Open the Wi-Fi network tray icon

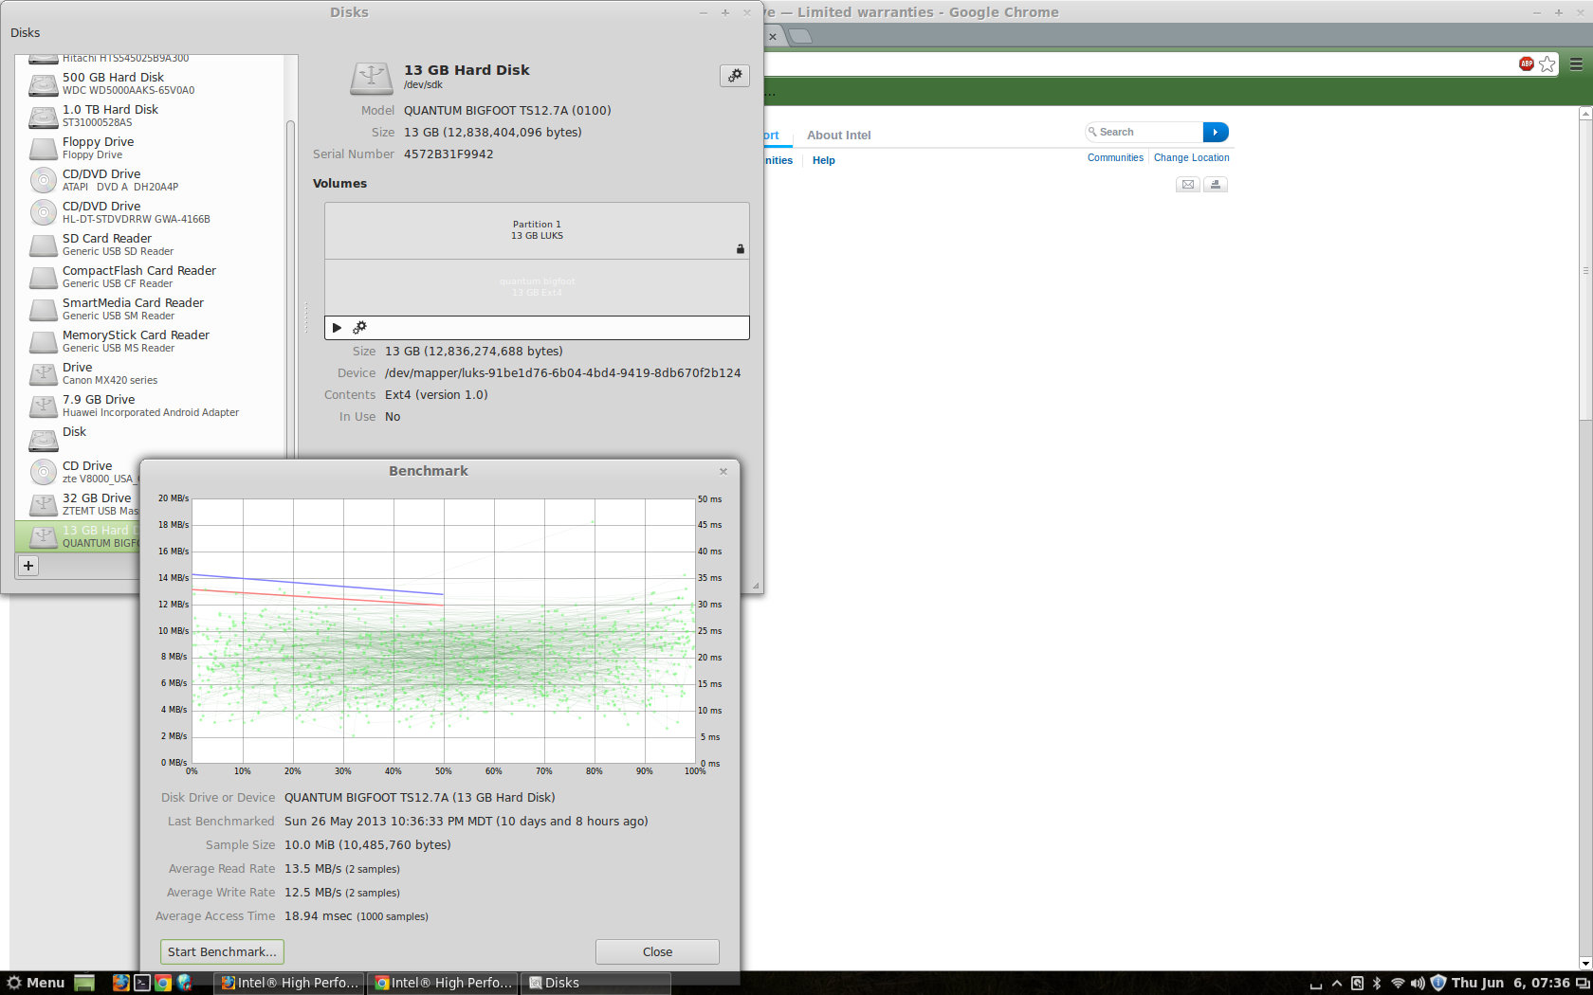tap(1398, 983)
